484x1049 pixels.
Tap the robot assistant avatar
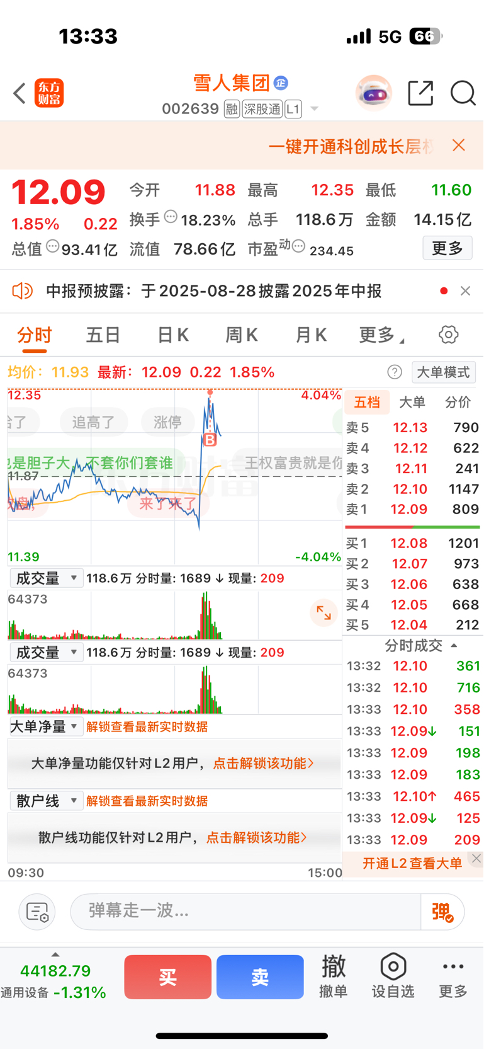(374, 93)
